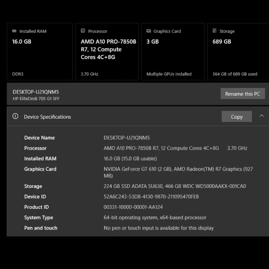Screen dimensions: 269x269
Task: Select '64-bit operating system' system type value
Action: click(155, 218)
